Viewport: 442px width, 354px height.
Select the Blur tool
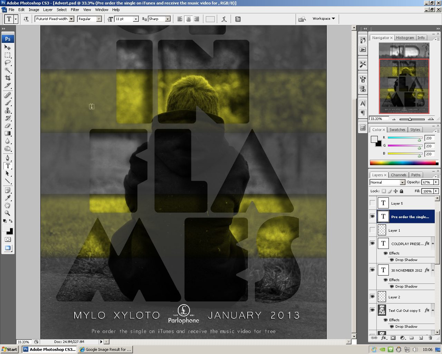[8, 141]
